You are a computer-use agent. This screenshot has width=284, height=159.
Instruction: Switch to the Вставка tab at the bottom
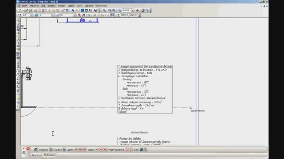pyautogui.click(x=49, y=155)
